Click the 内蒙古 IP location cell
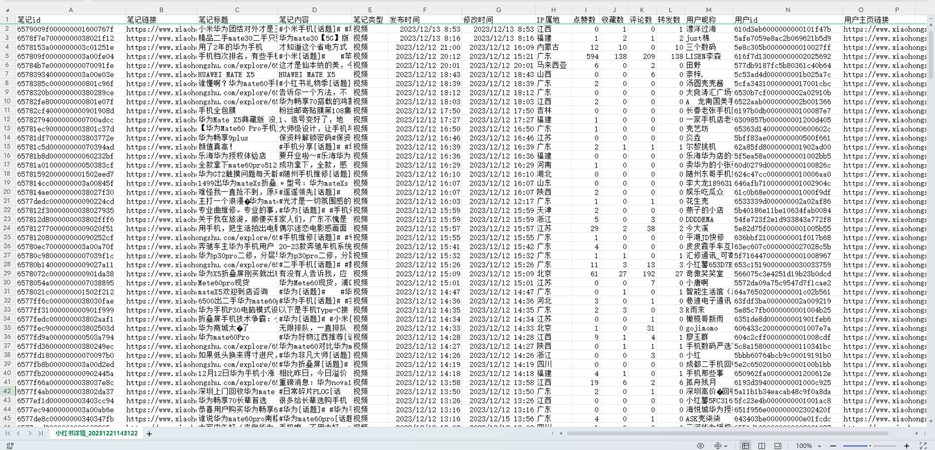935x450 pixels. 553,47
